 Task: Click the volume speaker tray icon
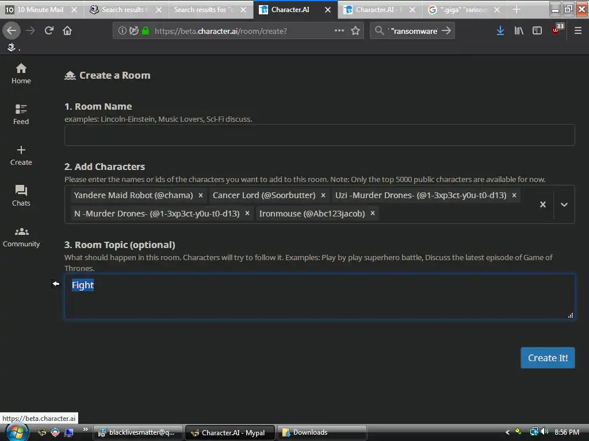click(545, 432)
